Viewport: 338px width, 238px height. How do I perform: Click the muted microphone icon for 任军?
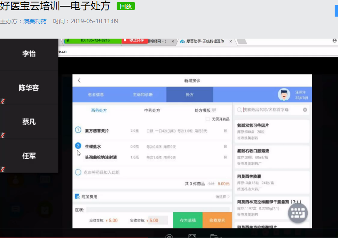(x=2, y=169)
